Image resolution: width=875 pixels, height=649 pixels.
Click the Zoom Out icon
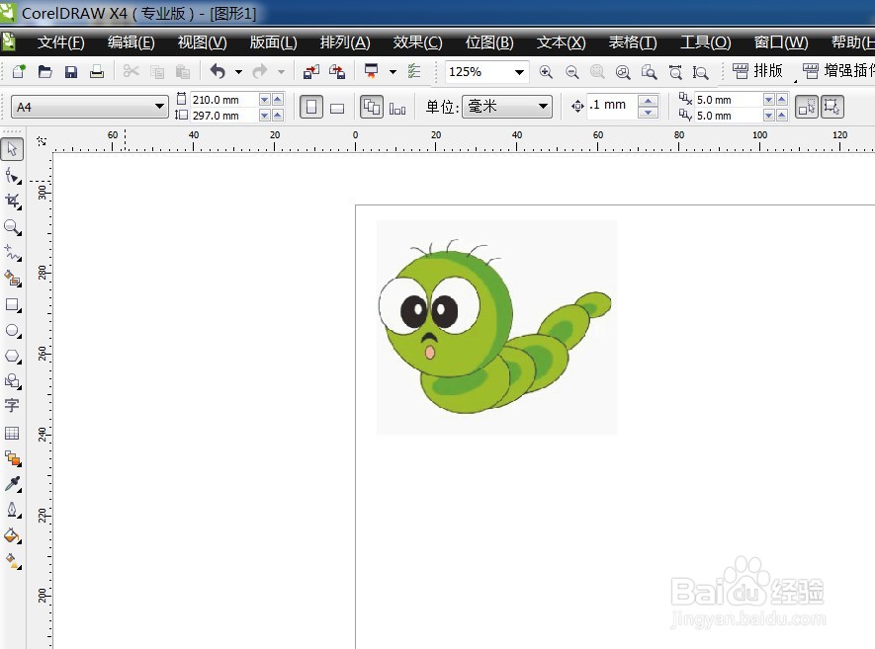click(572, 72)
